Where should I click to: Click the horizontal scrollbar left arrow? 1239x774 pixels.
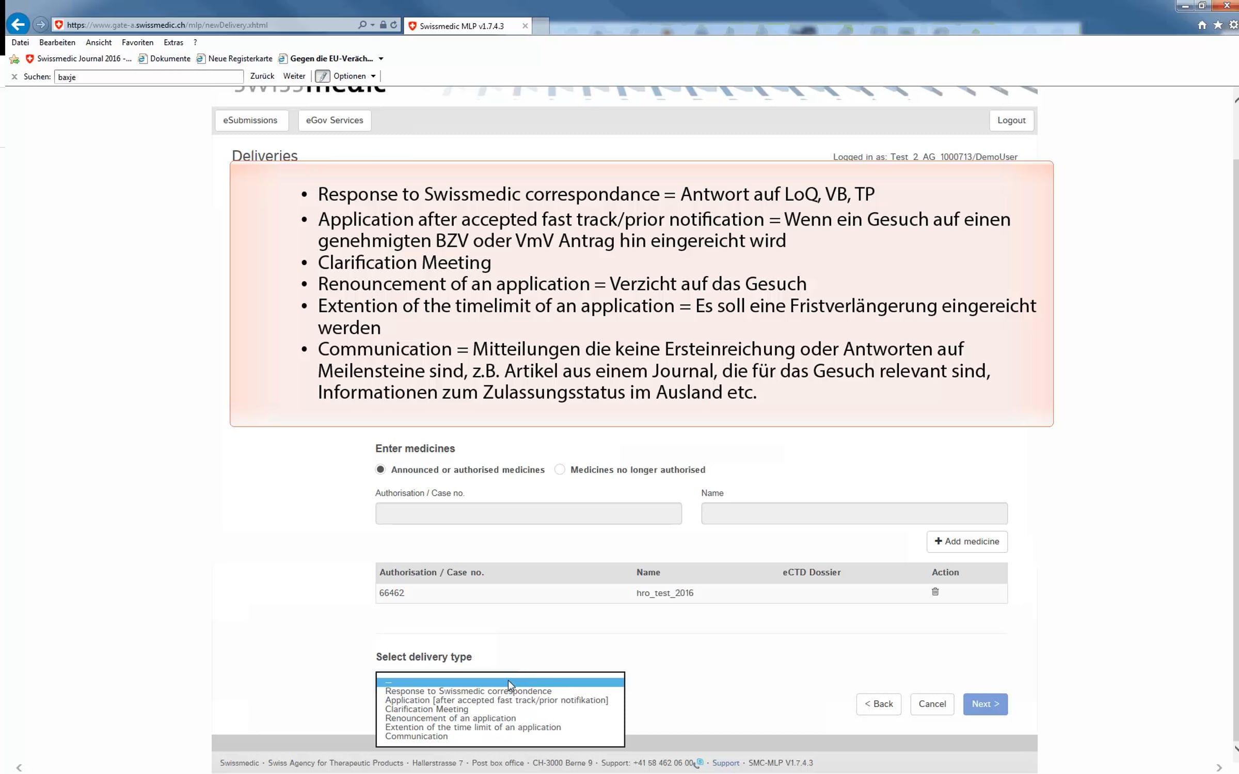19,768
